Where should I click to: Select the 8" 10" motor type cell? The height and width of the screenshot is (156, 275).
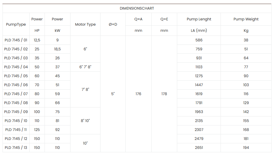click(x=85, y=121)
